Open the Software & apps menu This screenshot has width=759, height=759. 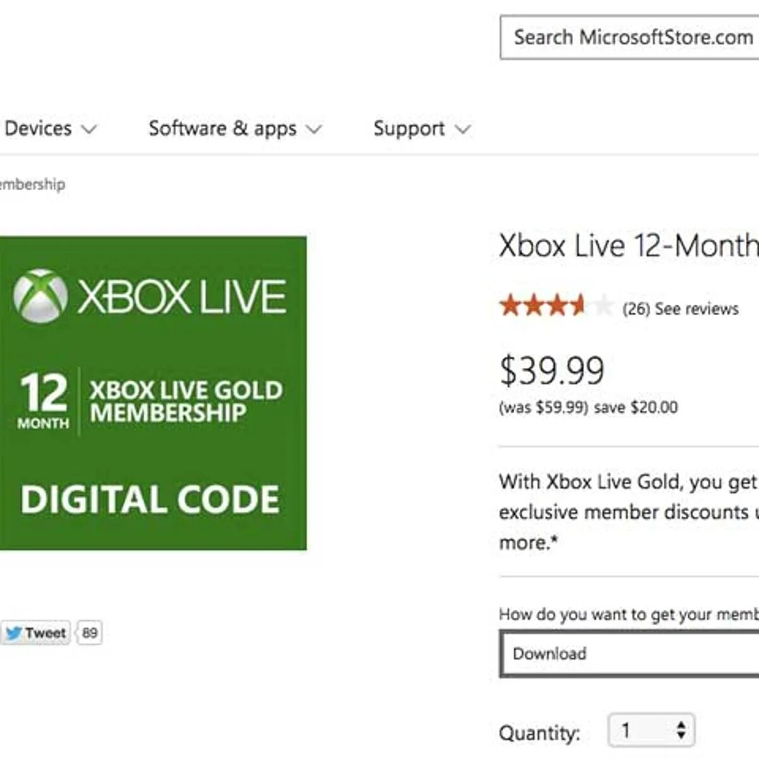(222, 128)
